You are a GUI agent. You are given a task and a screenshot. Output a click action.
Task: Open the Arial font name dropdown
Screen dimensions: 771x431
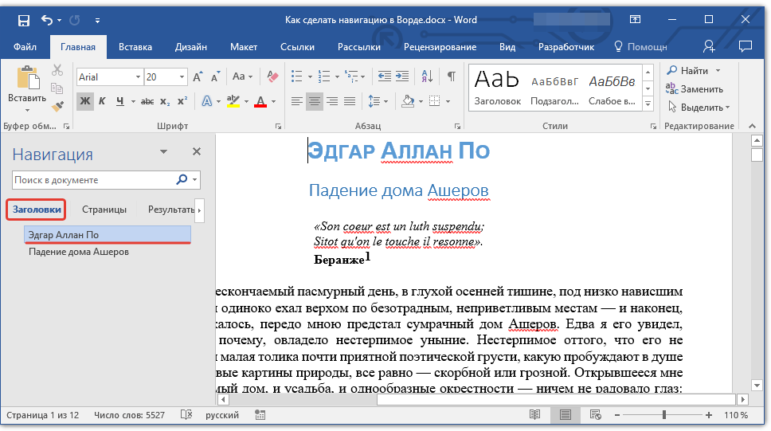tap(138, 77)
